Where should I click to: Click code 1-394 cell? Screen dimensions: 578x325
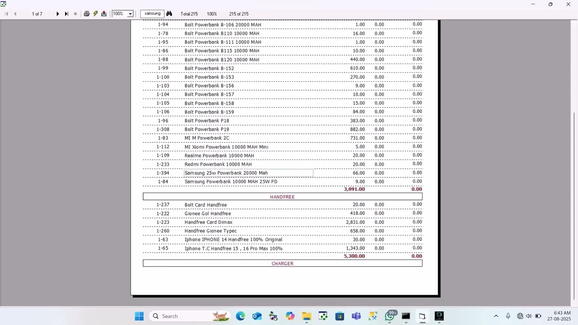click(x=163, y=173)
